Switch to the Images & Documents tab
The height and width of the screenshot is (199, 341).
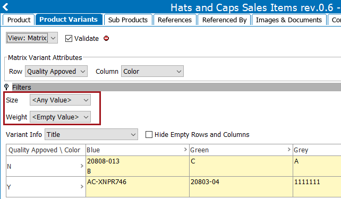click(289, 20)
